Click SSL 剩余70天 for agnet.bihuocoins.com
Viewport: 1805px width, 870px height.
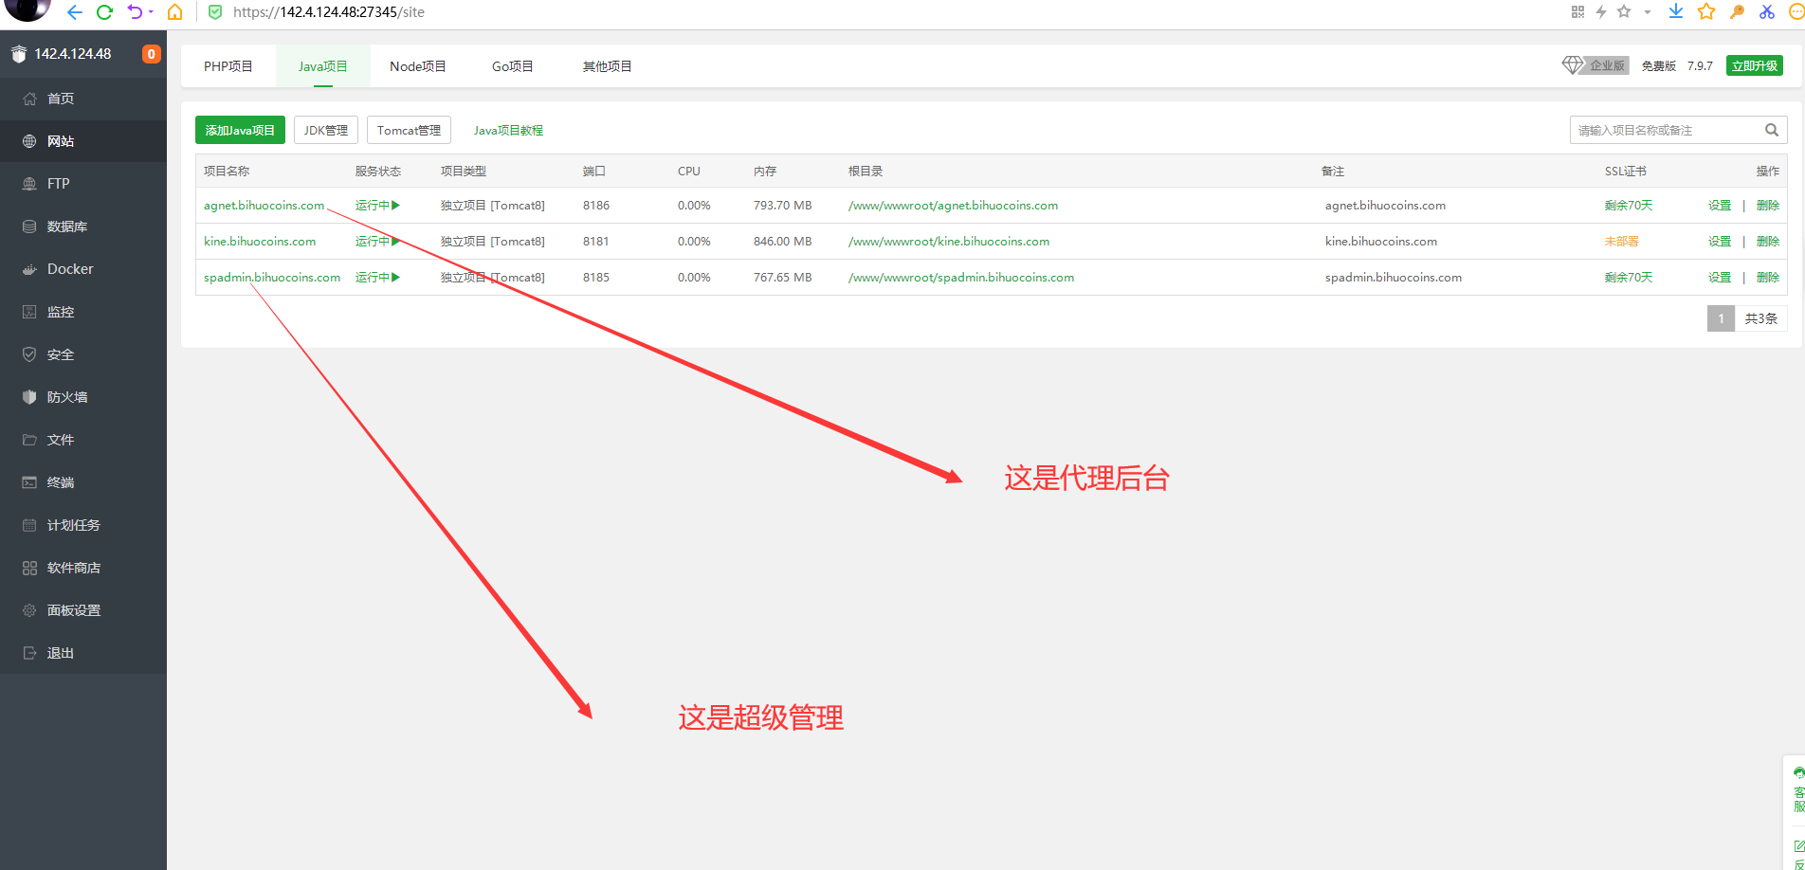click(x=1628, y=205)
